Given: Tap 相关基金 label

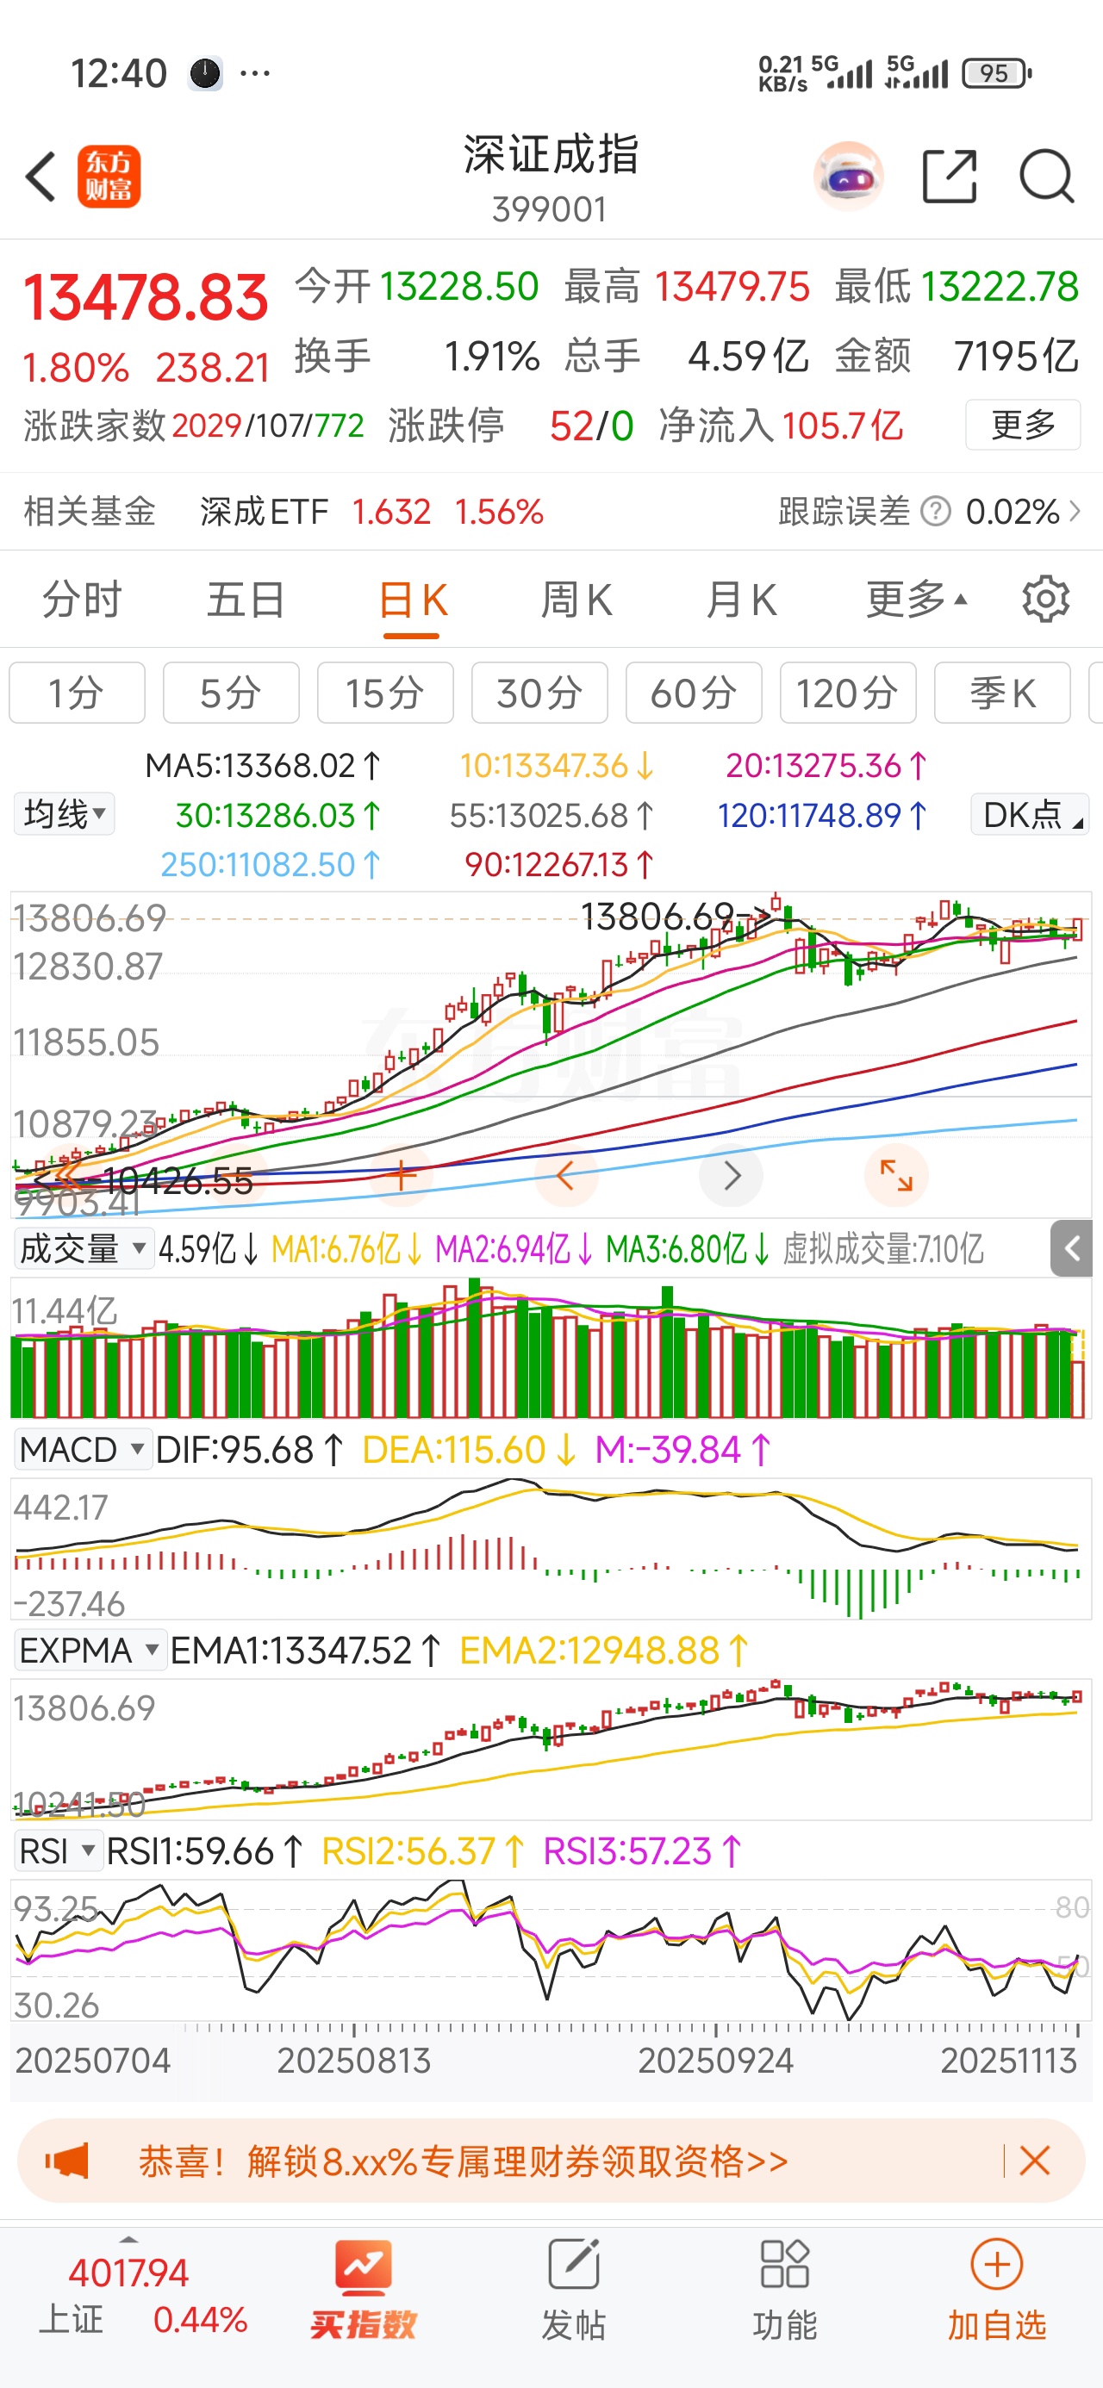Looking at the screenshot, I should (x=89, y=511).
